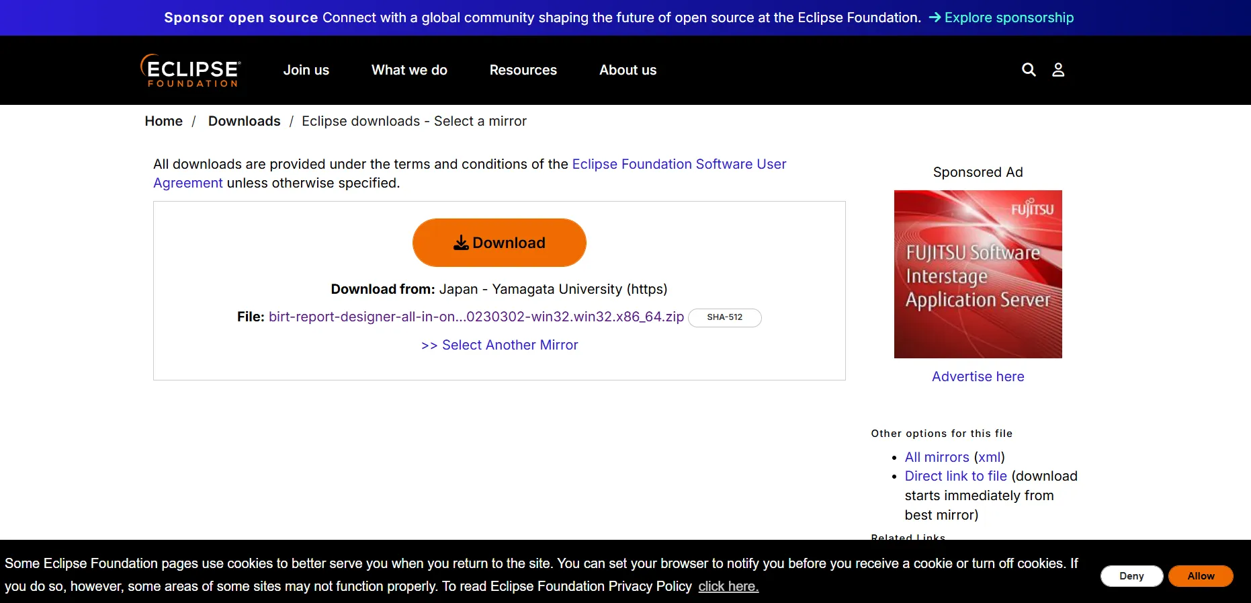This screenshot has height=603, width=1251.
Task: Open the Resources menu
Action: tap(523, 70)
